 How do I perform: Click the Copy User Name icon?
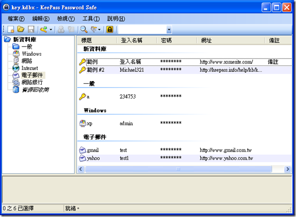click(x=61, y=29)
